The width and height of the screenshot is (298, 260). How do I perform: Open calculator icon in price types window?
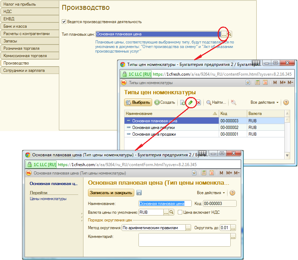click(257, 82)
